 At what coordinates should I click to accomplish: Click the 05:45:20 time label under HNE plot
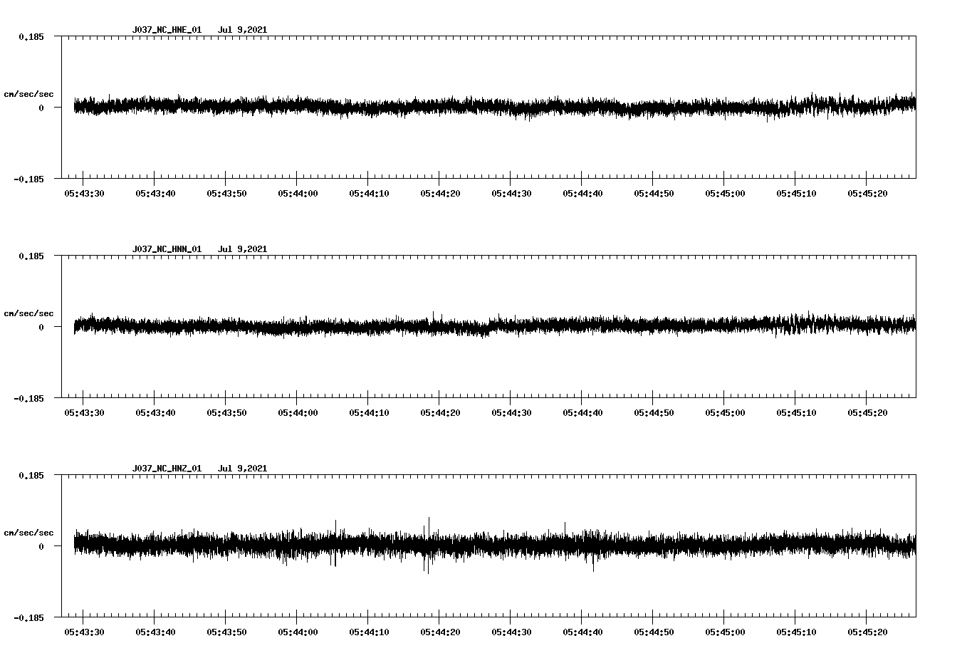(867, 193)
